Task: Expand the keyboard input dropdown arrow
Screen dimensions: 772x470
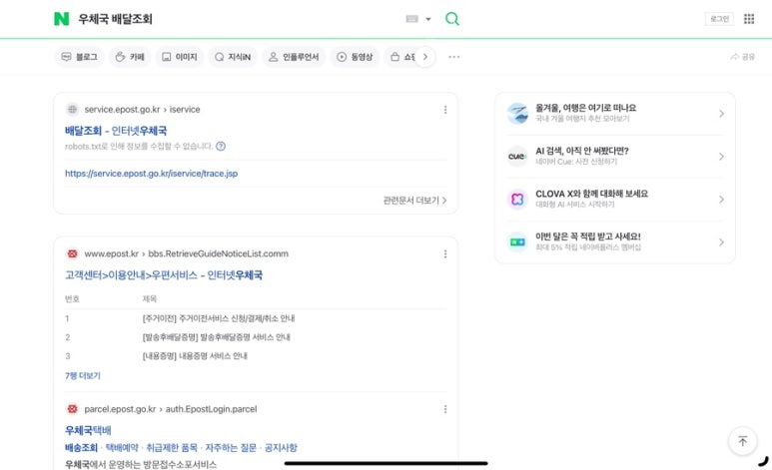Action: (x=428, y=19)
